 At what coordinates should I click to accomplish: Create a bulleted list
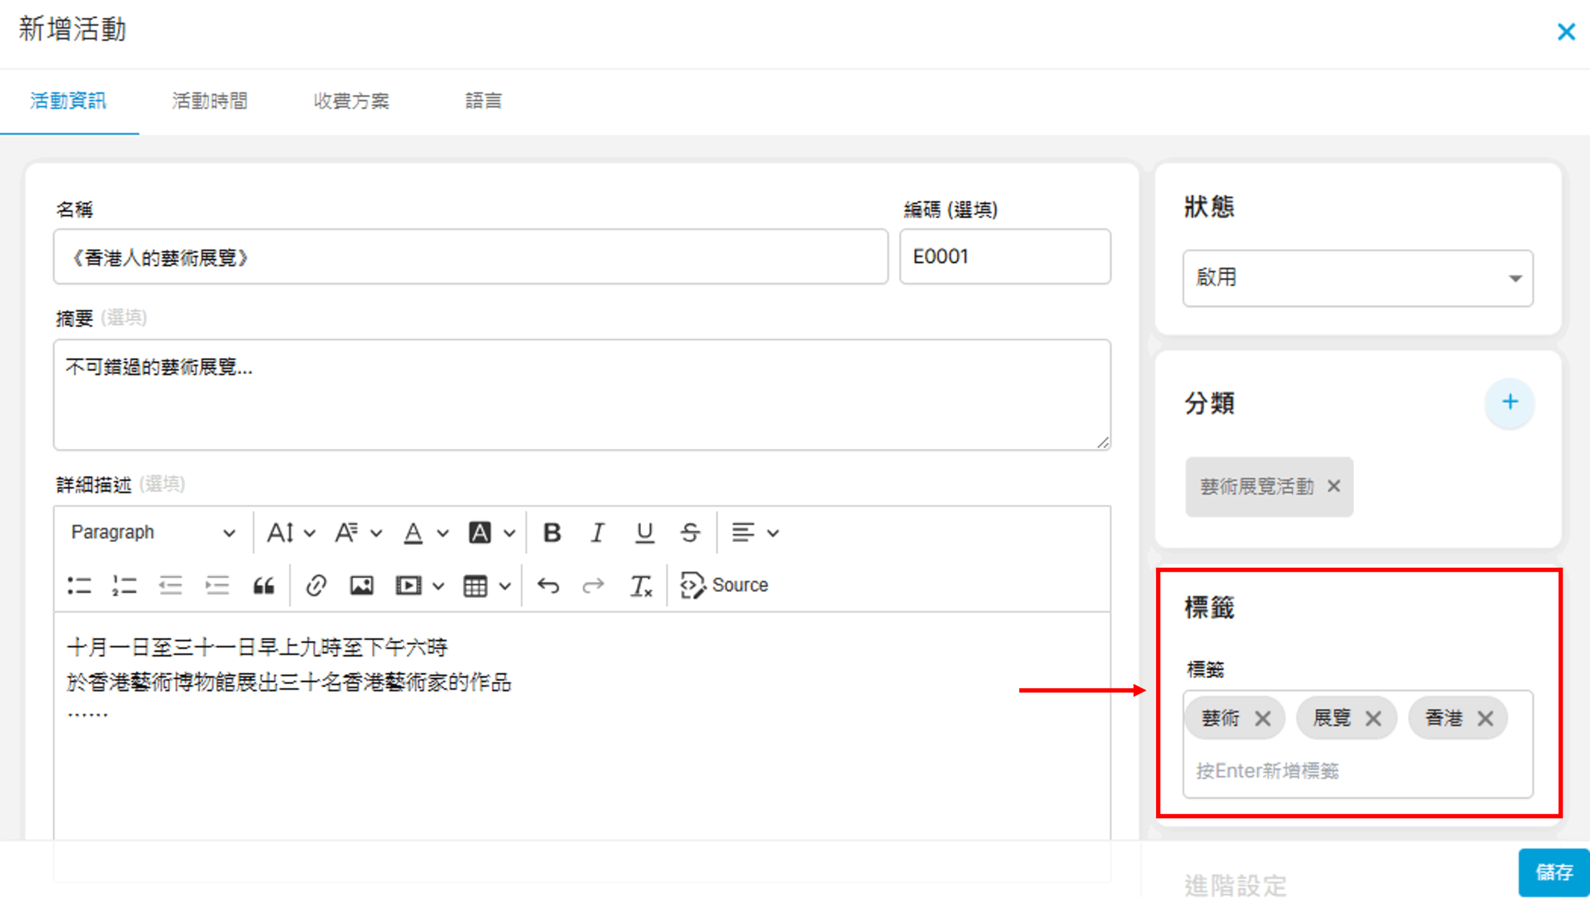point(79,585)
